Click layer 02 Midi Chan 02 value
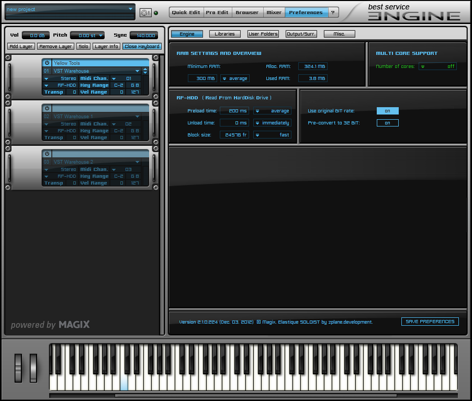The width and height of the screenshot is (472, 401). 129,124
